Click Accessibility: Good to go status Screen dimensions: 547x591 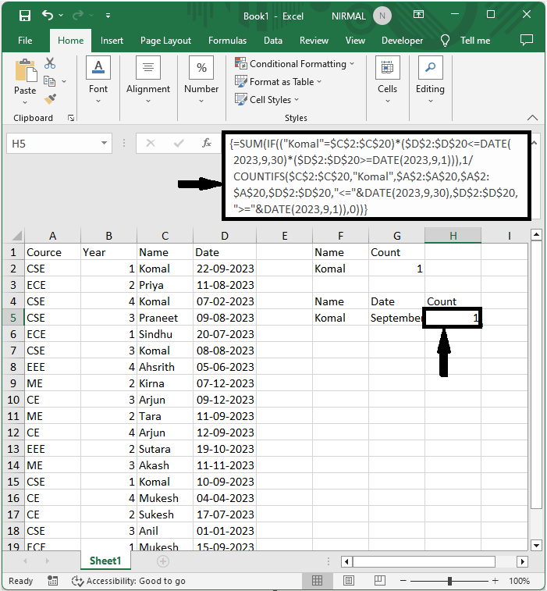129,581
